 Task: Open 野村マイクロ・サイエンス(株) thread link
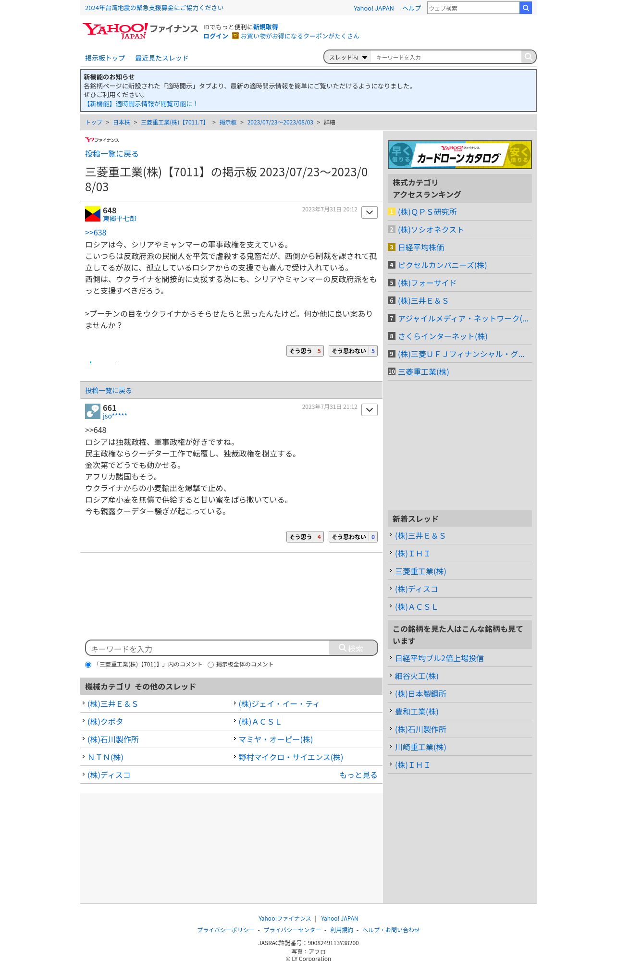[x=291, y=757]
